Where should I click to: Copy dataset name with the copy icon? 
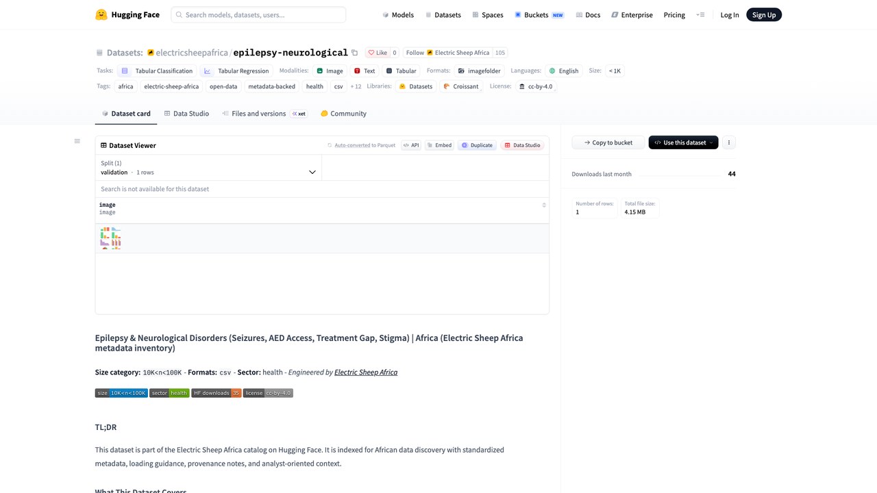coord(354,53)
